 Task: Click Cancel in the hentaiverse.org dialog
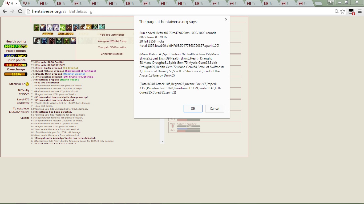tap(214, 108)
